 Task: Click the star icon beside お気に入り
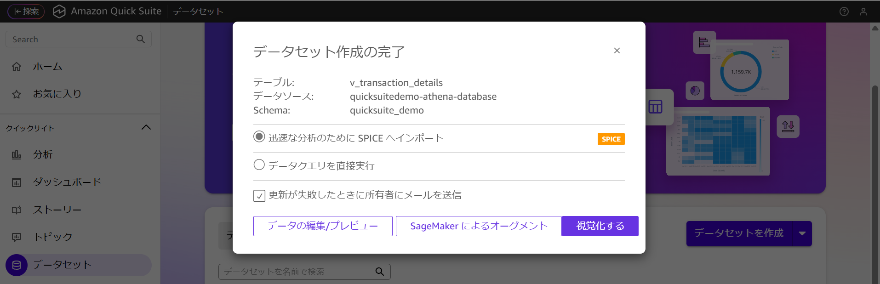pos(17,94)
